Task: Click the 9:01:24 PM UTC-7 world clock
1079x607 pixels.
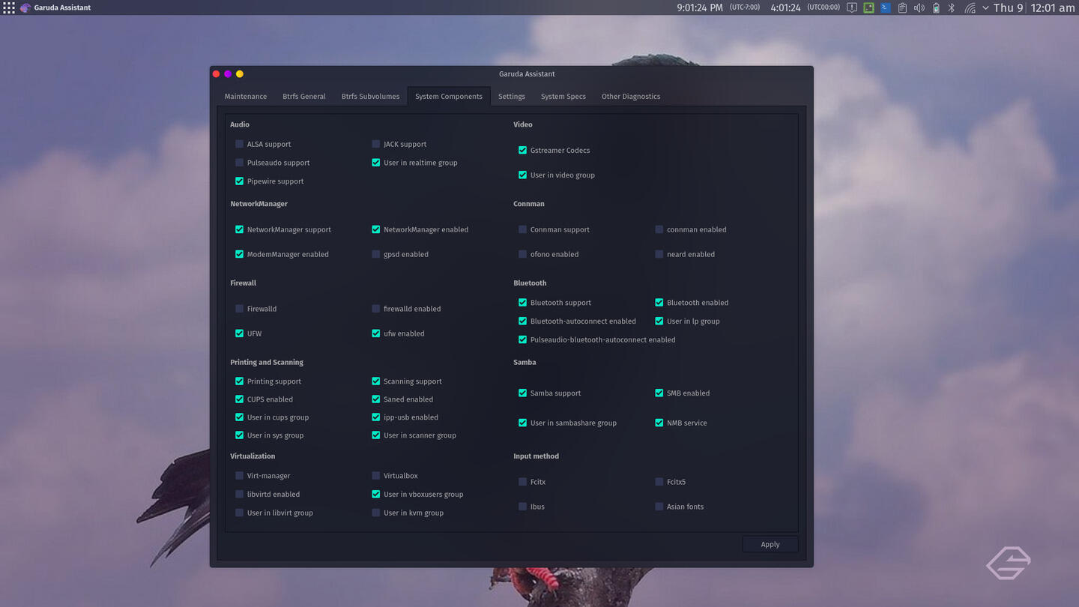Action: click(718, 7)
